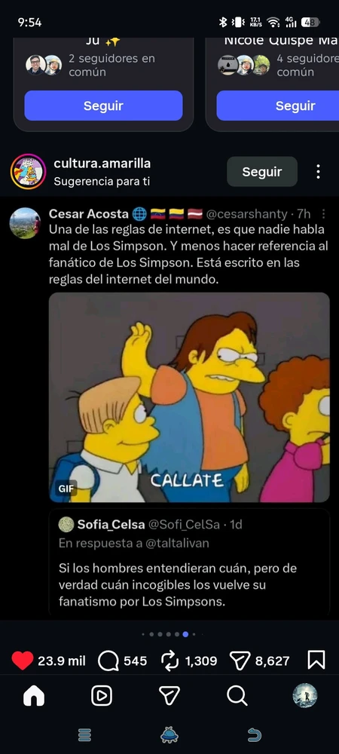The image size is (339, 754).
Task: Follow cultura.amarilla with Seguir button
Action: coord(261,172)
